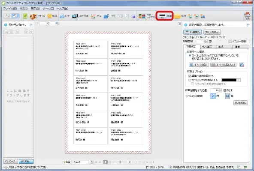254x171 pixels.
Task: Switch to the 素材 panel tab
Action: coord(26,162)
